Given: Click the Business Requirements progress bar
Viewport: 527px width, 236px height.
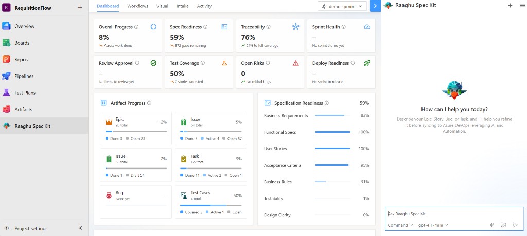Looking at the screenshot, I should click(x=332, y=116).
